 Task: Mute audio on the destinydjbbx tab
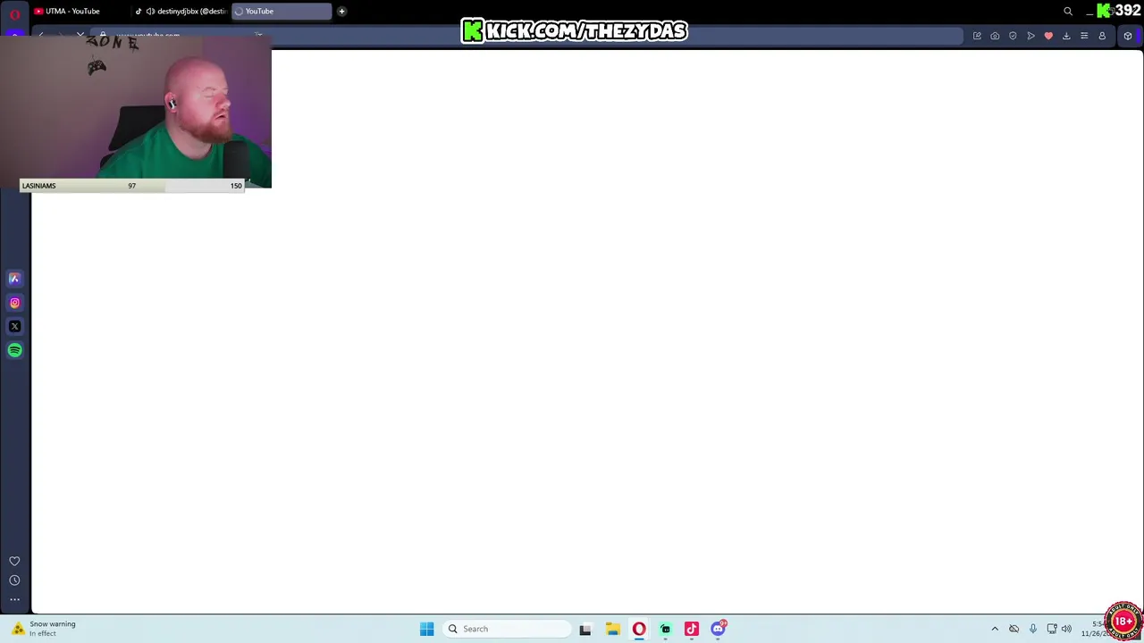click(150, 12)
